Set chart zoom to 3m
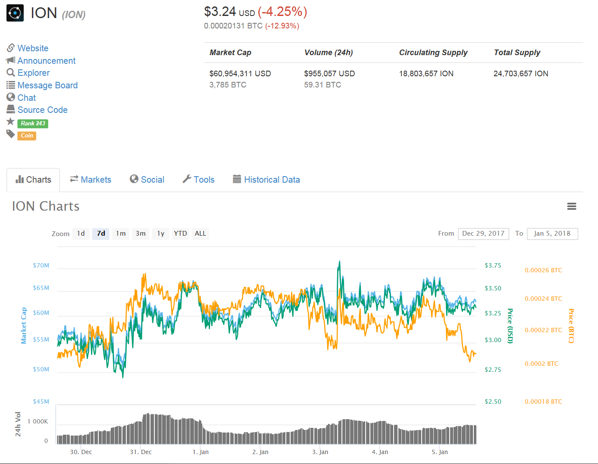 [141, 234]
